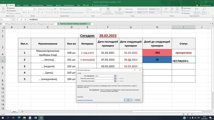Open Объединить и поместить в центре dropdown

(x=85, y=13)
